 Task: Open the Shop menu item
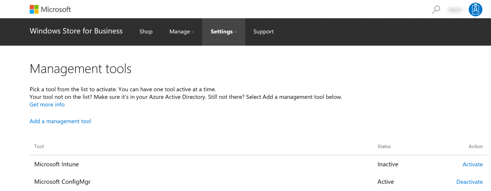pos(146,31)
